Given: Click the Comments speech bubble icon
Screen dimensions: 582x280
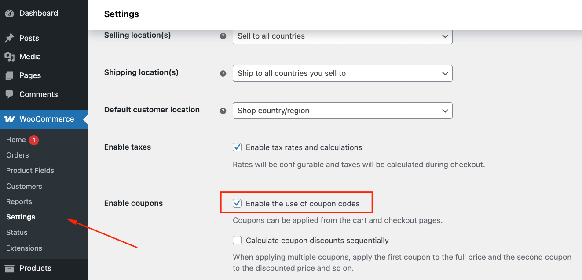Looking at the screenshot, I should (9, 94).
